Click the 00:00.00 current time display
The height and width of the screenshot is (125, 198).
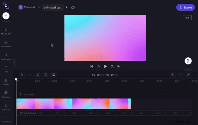point(98,75)
